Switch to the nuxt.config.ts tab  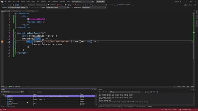pos(30,11)
